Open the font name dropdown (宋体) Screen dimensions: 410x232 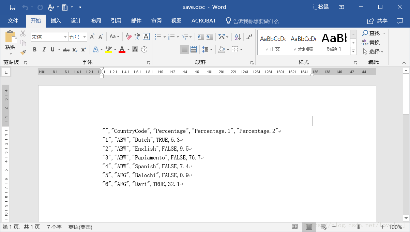pyautogui.click(x=65, y=37)
